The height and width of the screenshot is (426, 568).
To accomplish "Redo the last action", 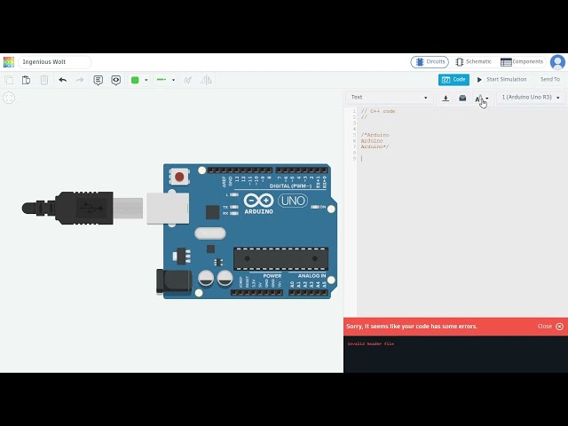I will point(80,80).
